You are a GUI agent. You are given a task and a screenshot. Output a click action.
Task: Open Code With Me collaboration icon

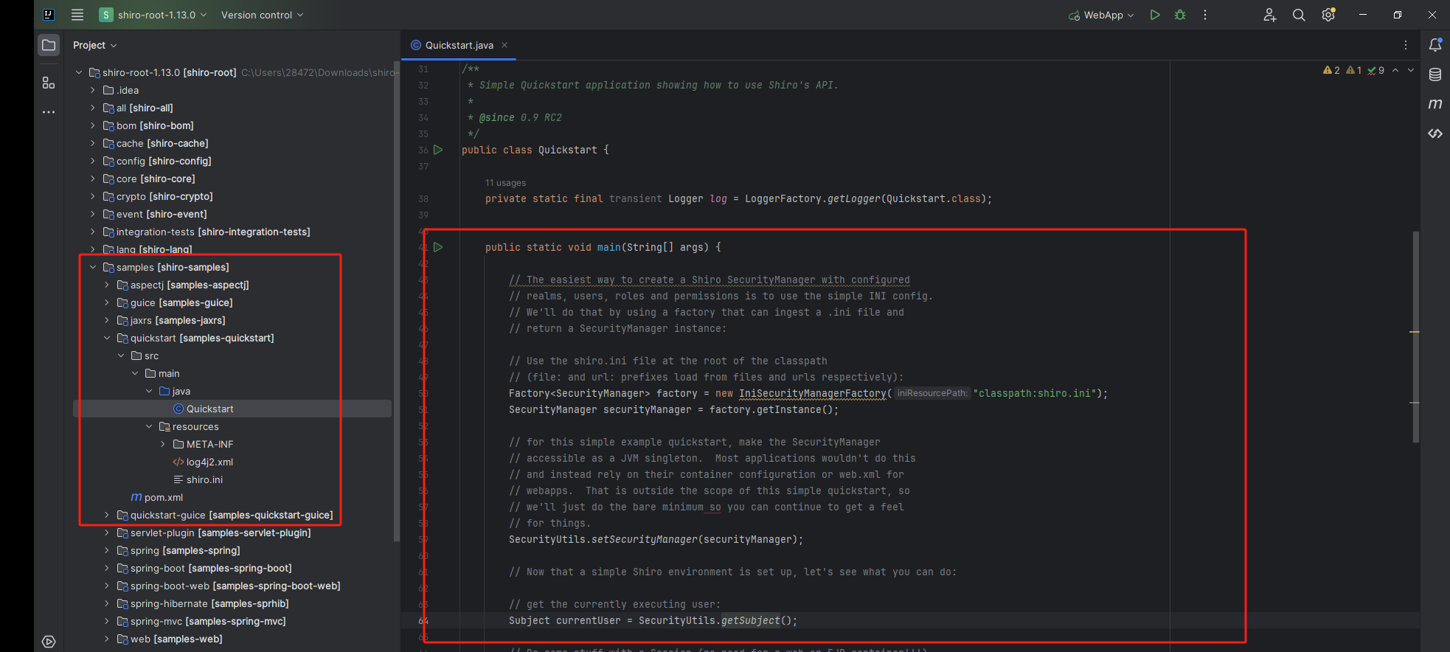pyautogui.click(x=1269, y=15)
